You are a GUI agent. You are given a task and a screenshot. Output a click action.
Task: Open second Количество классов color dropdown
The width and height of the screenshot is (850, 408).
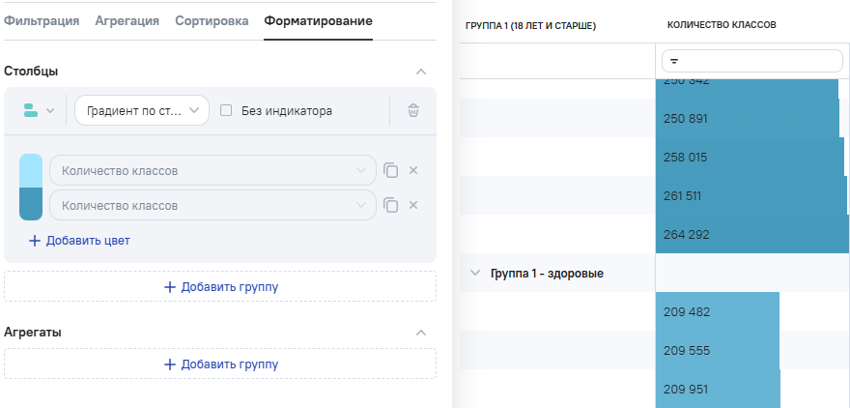point(212,205)
